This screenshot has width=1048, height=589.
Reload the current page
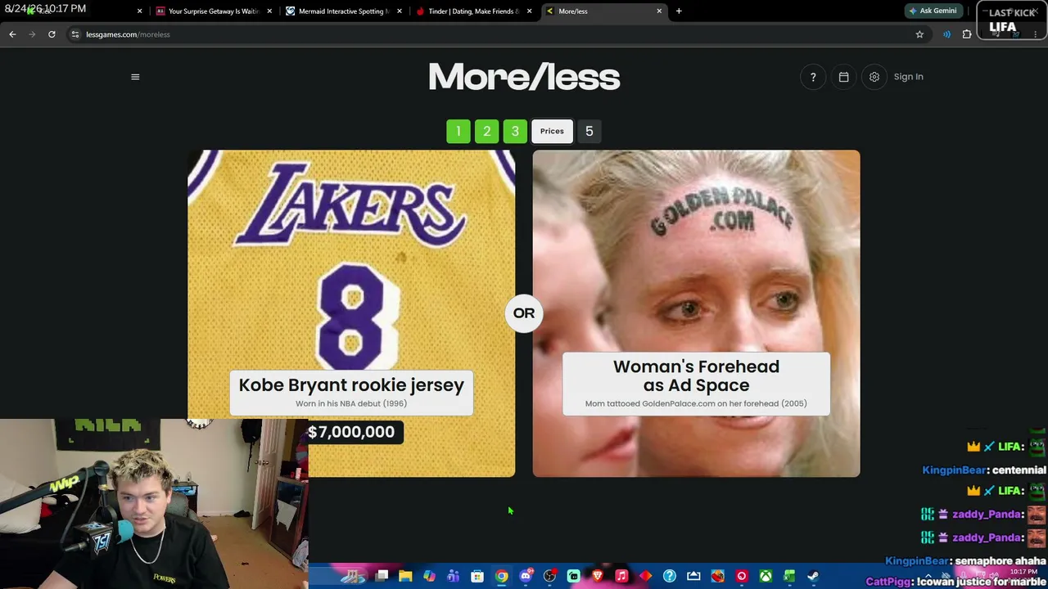pos(52,34)
